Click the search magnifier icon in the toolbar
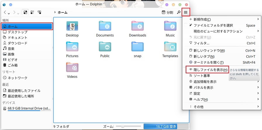The width and height of the screenshot is (262, 130). tap(179, 13)
